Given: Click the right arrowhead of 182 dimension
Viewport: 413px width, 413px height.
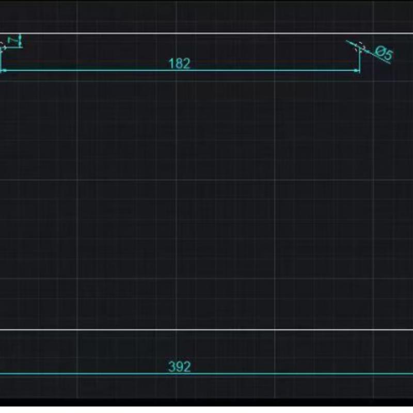Looking at the screenshot, I should pos(357,70).
